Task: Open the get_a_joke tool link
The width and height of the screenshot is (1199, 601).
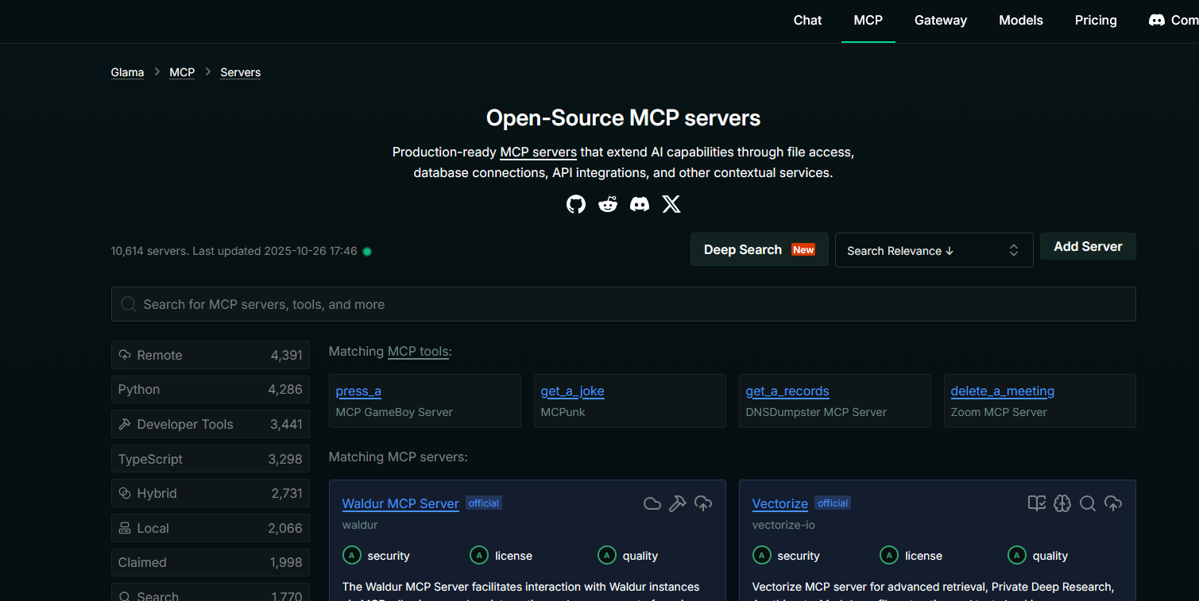Action: click(x=572, y=391)
